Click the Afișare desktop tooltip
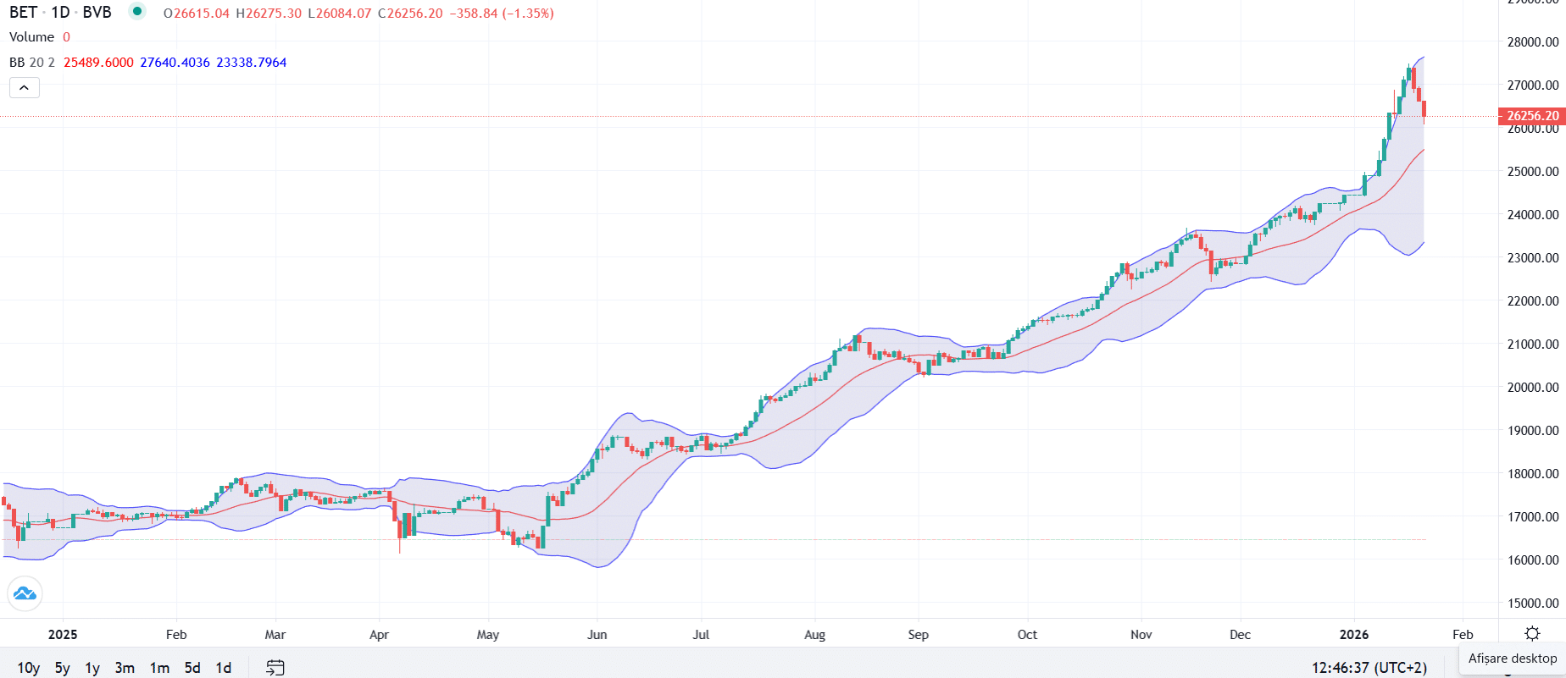This screenshot has width=1566, height=678. pos(1512,659)
